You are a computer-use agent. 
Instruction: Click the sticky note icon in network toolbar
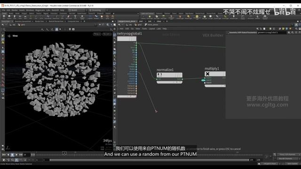[x=283, y=29]
